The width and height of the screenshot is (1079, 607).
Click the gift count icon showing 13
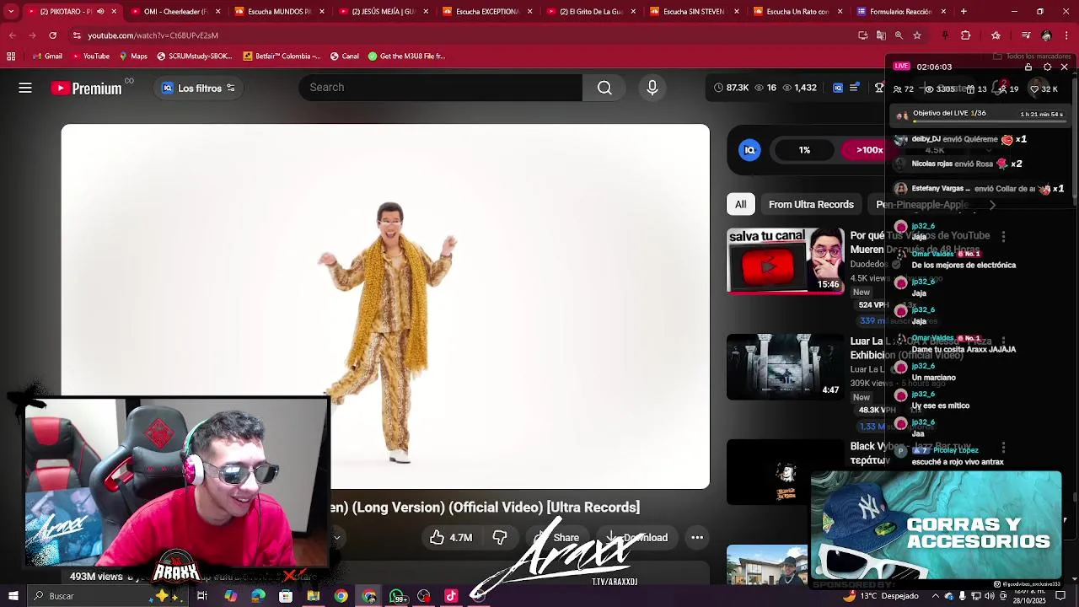pyautogui.click(x=971, y=89)
